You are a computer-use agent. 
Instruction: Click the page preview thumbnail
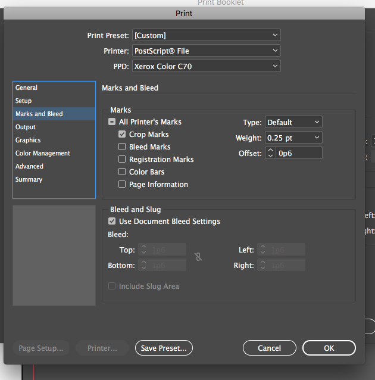[x=54, y=256]
